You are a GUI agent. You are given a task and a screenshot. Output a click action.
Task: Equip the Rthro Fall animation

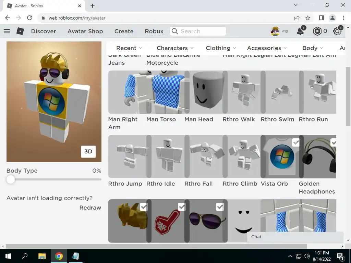click(204, 156)
